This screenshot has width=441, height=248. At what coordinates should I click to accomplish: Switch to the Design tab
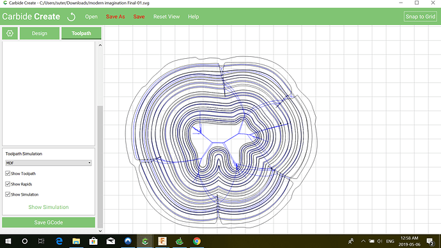(40, 33)
